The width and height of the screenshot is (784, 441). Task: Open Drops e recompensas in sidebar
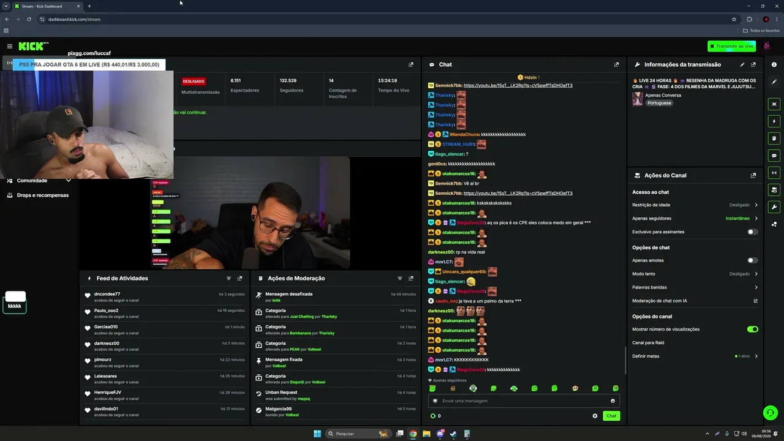point(39,195)
